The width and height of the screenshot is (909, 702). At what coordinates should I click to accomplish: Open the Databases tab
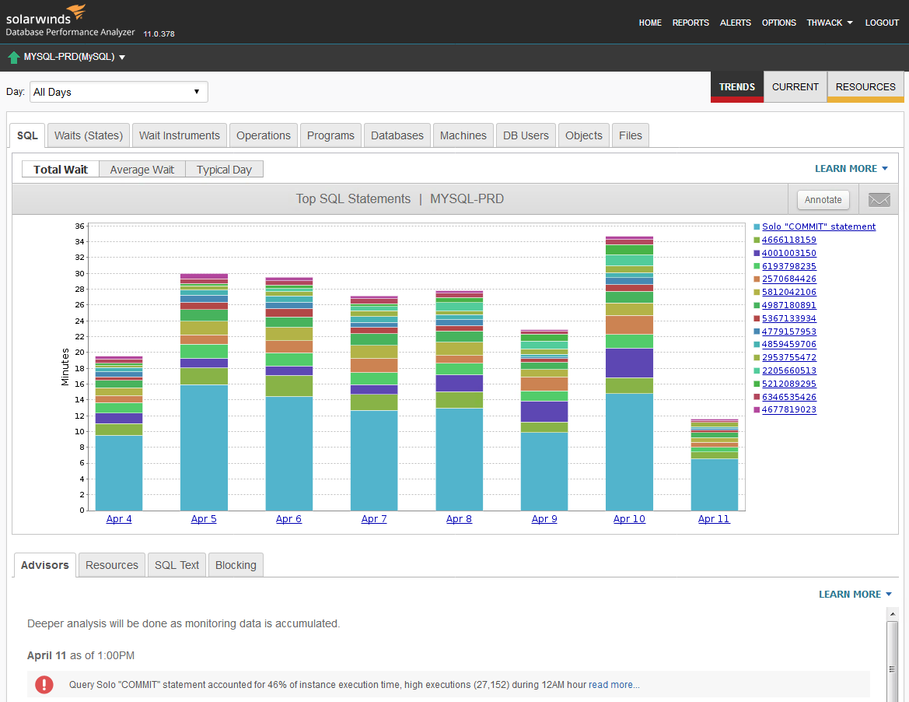coord(397,135)
